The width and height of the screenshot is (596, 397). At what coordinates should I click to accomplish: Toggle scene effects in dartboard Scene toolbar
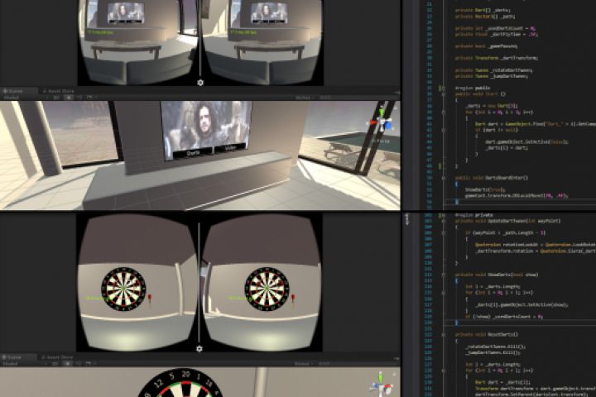click(x=89, y=364)
